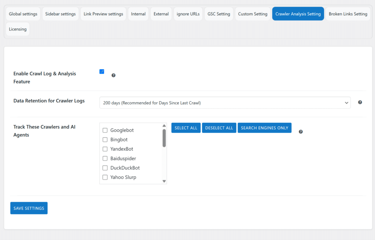Click the SELECT ALL button
The width and height of the screenshot is (375, 240).
tap(186, 128)
